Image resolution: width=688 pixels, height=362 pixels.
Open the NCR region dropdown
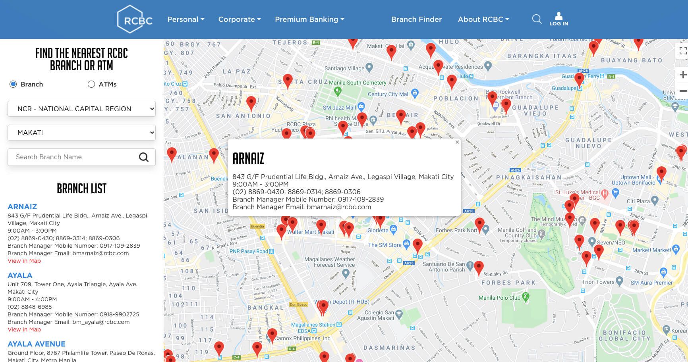tap(81, 109)
